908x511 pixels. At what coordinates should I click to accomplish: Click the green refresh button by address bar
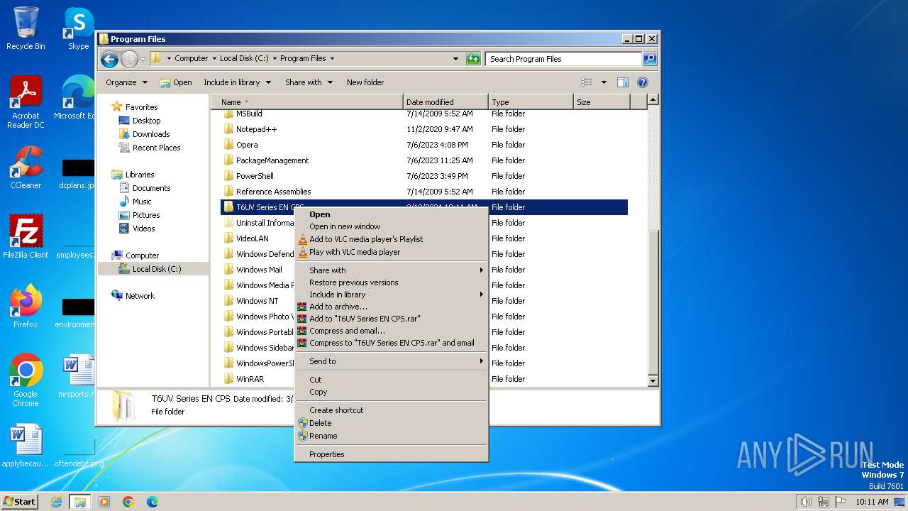(473, 59)
